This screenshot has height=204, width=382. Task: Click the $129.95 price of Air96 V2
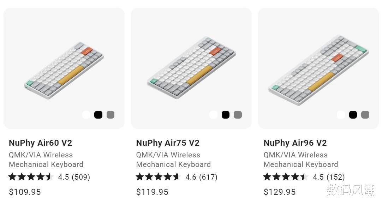click(x=280, y=192)
